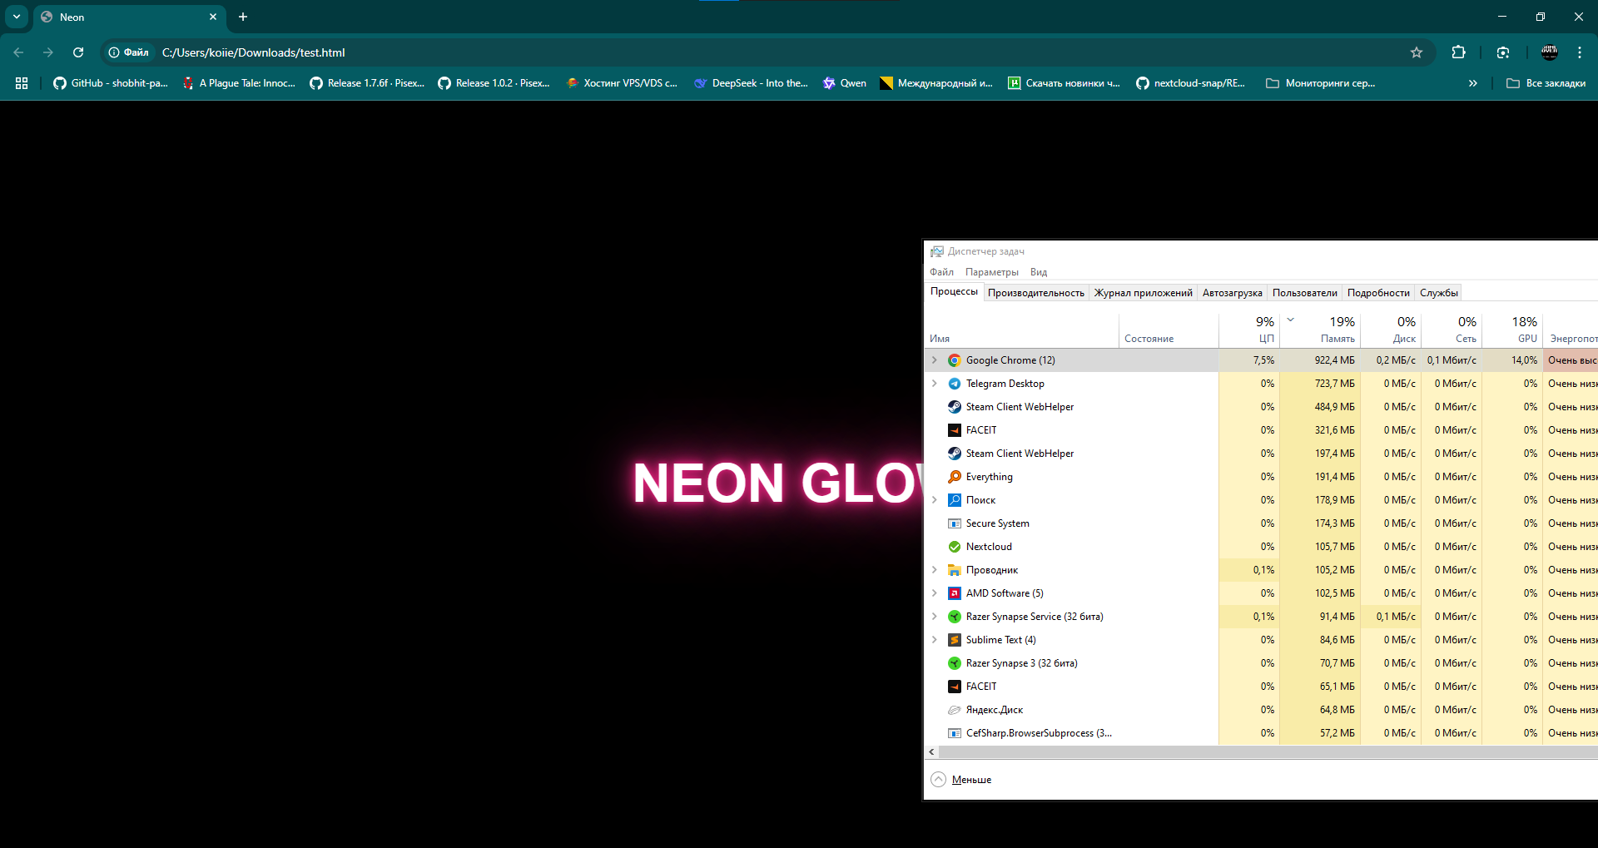
Task: Show hidden bookmarks via the overflow chevron
Action: click(x=1472, y=83)
